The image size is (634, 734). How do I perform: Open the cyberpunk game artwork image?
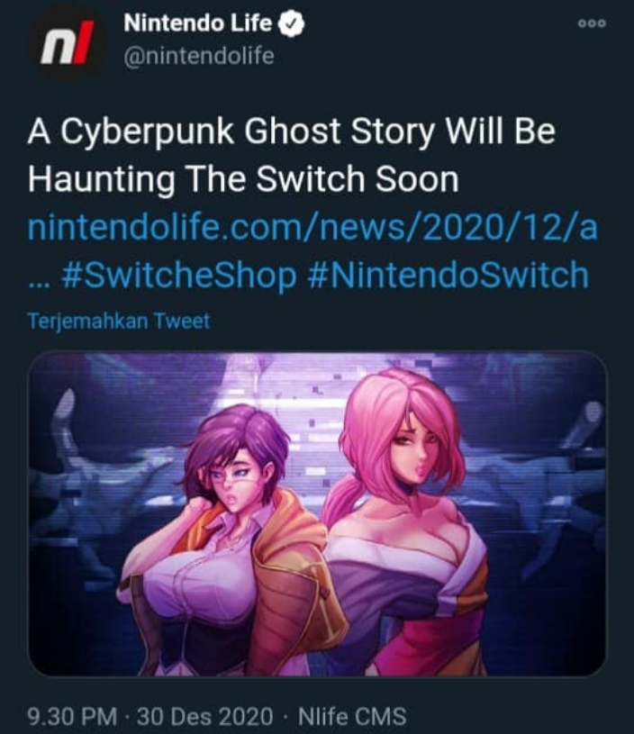tap(317, 513)
